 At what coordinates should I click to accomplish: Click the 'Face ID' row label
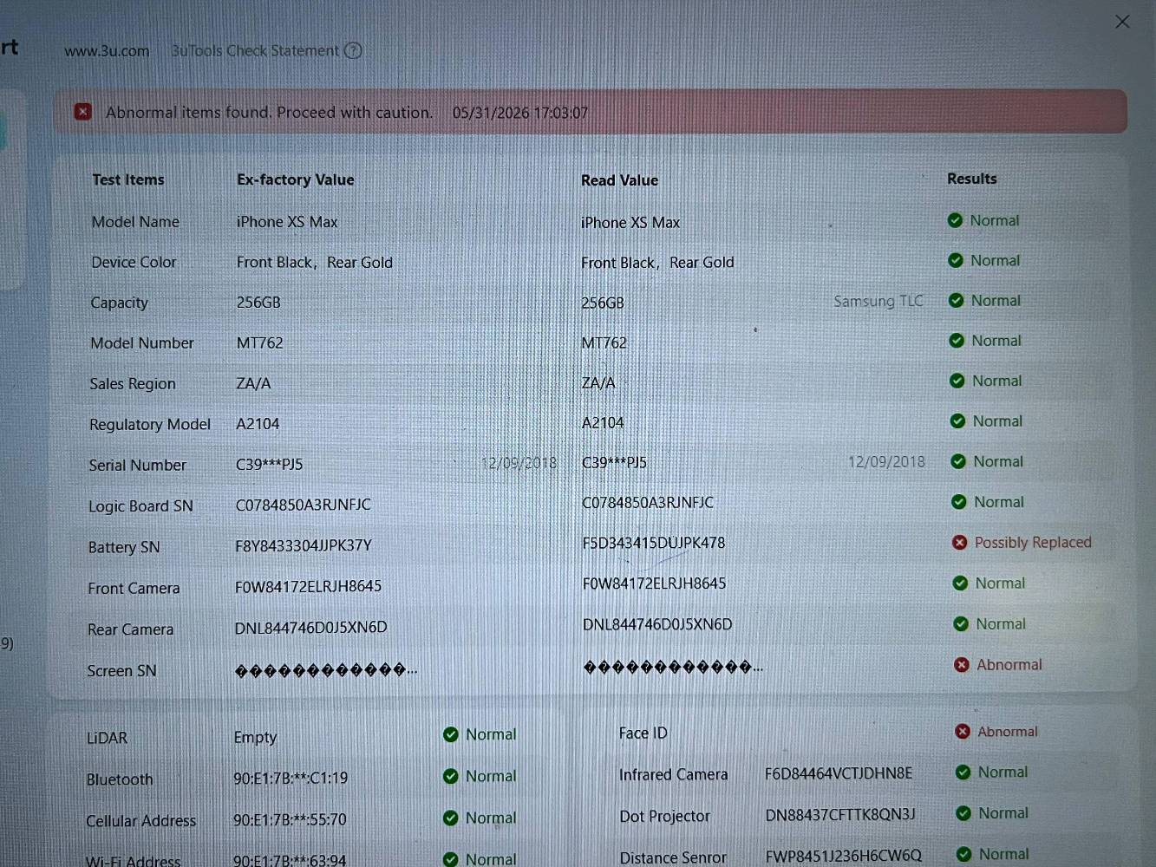tap(643, 733)
